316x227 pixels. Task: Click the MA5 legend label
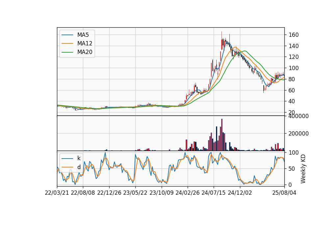tap(83, 35)
